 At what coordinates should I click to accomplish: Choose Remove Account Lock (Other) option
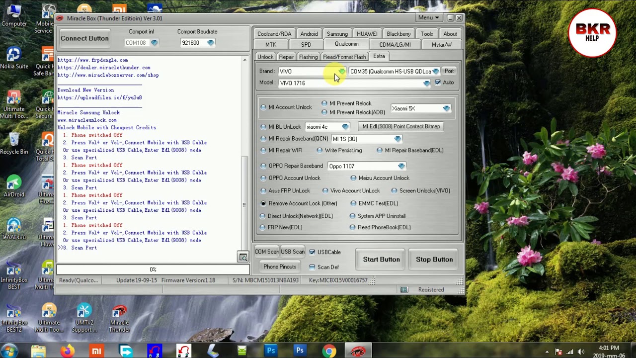coord(263,203)
